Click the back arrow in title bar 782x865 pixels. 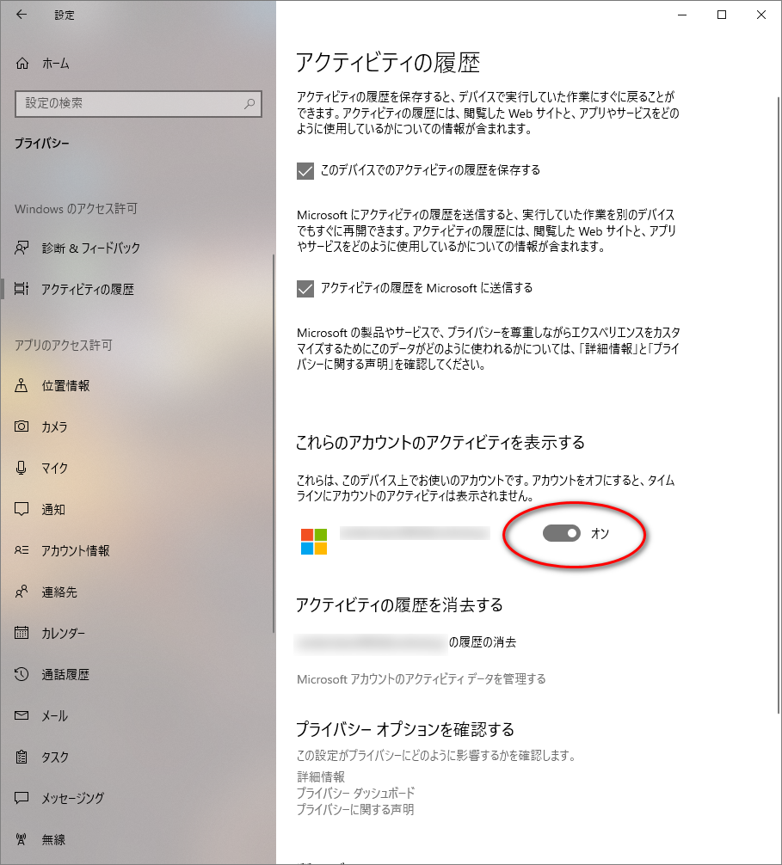click(22, 15)
